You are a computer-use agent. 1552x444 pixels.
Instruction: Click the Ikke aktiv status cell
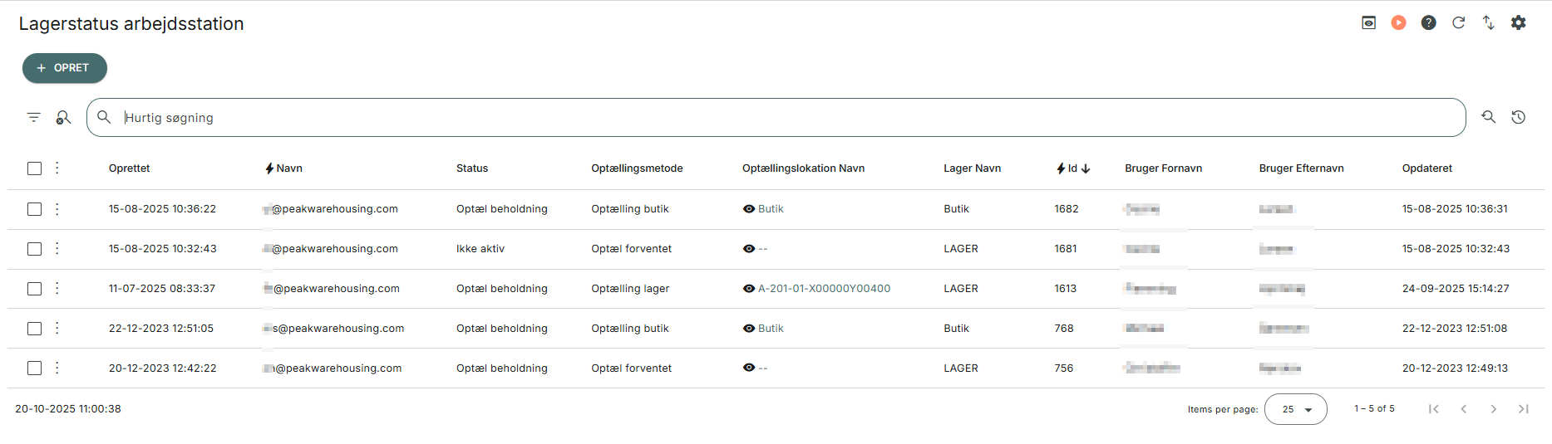(x=480, y=249)
